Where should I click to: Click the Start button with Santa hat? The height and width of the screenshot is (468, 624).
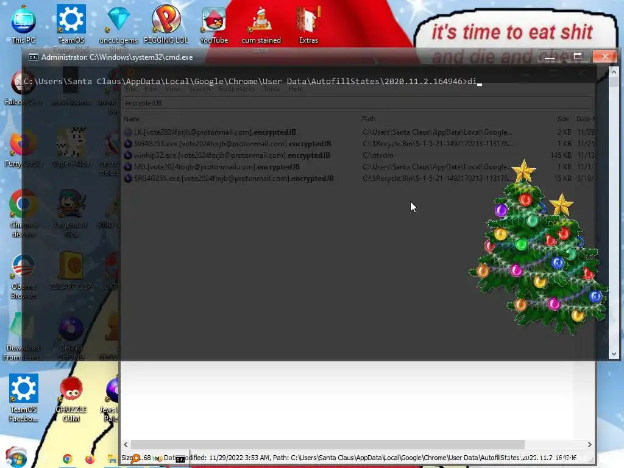point(16,458)
